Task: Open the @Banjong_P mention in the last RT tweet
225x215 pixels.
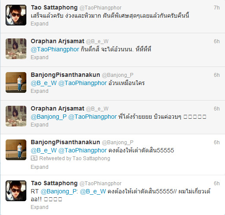Action: coord(59,191)
